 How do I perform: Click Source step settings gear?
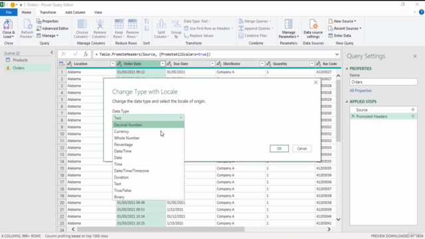click(413, 110)
